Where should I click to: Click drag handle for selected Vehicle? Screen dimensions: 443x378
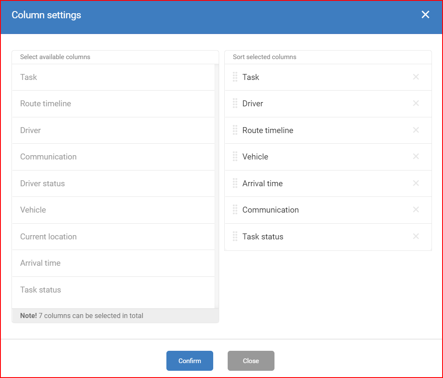[235, 156]
